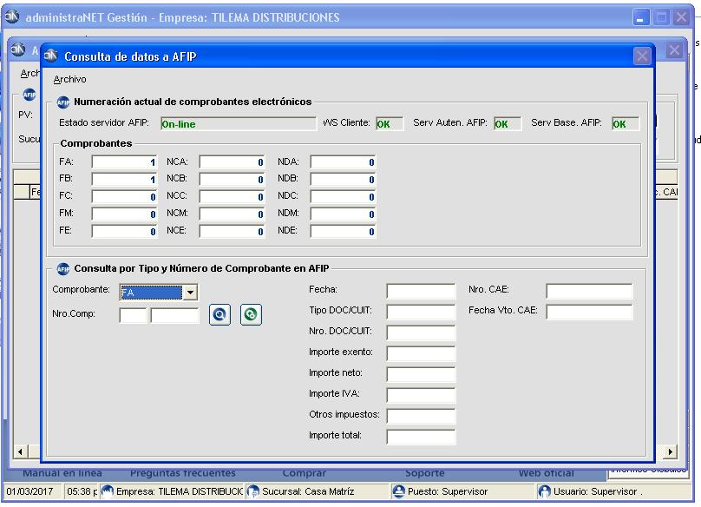Select the FE comprobante number field
Viewport: 701px width, 507px height.
coord(124,231)
